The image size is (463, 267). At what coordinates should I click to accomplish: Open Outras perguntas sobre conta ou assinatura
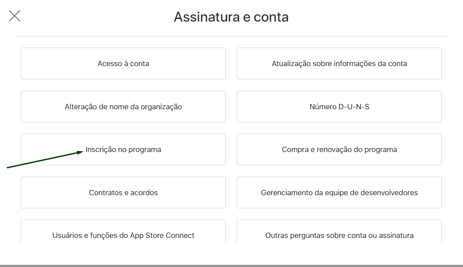click(x=339, y=231)
